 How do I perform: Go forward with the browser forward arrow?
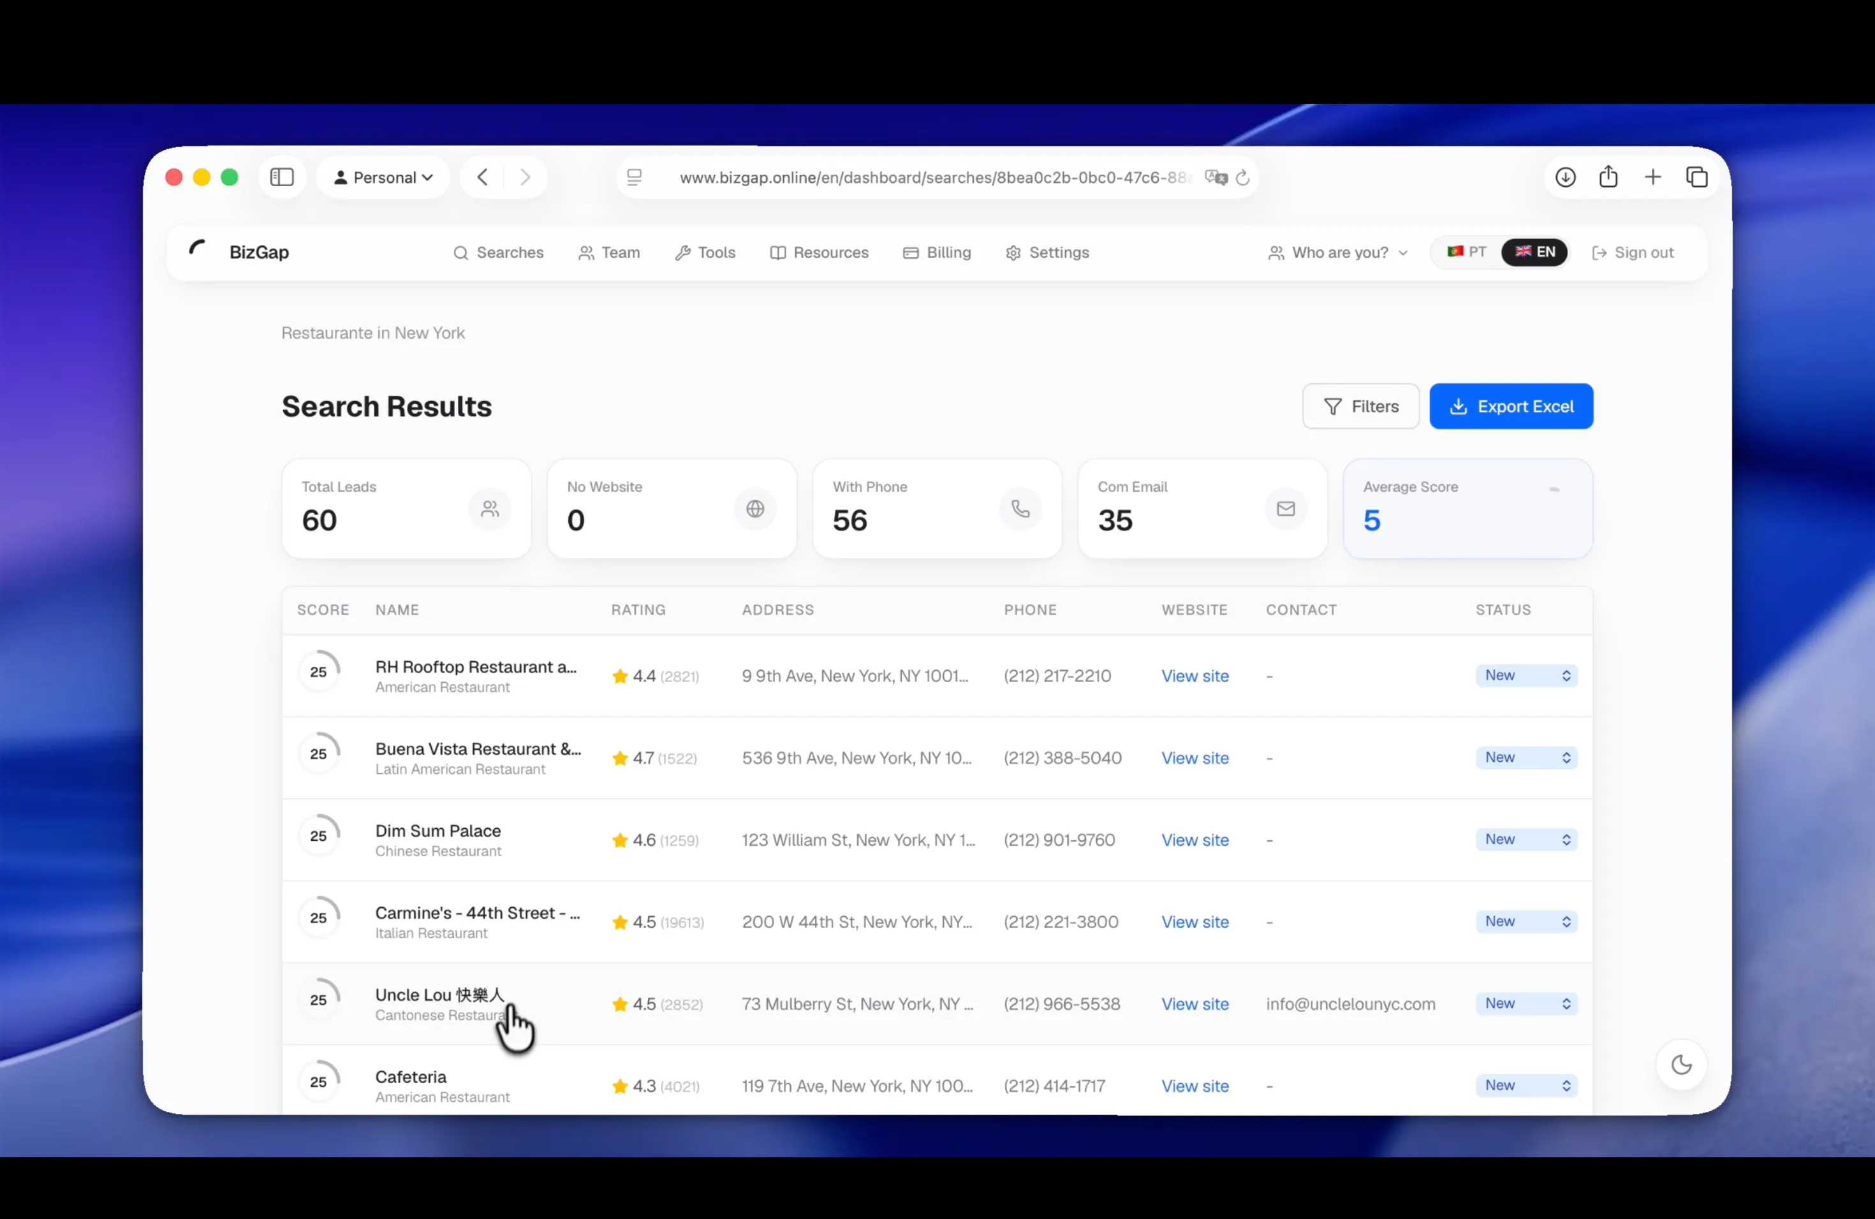526,177
